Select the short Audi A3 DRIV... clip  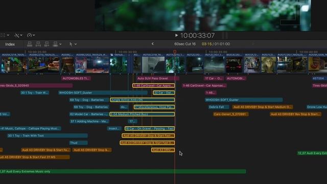tap(163, 150)
